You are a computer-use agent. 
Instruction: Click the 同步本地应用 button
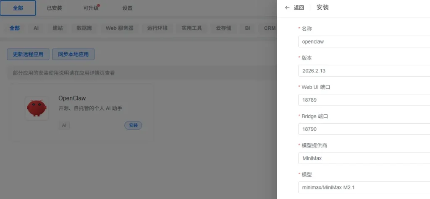click(x=73, y=54)
